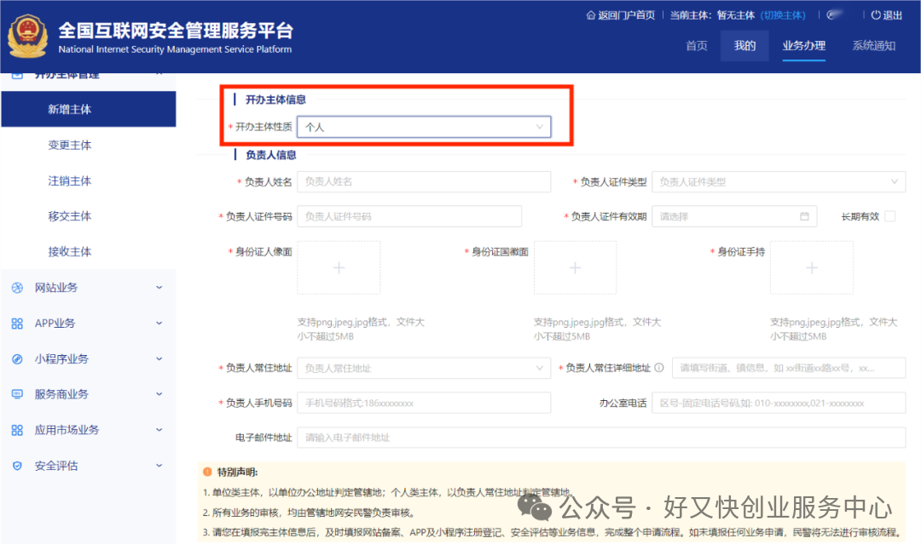921x544 pixels.
Task: Open the 系统通知 top navigation tab
Action: pyautogui.click(x=874, y=46)
